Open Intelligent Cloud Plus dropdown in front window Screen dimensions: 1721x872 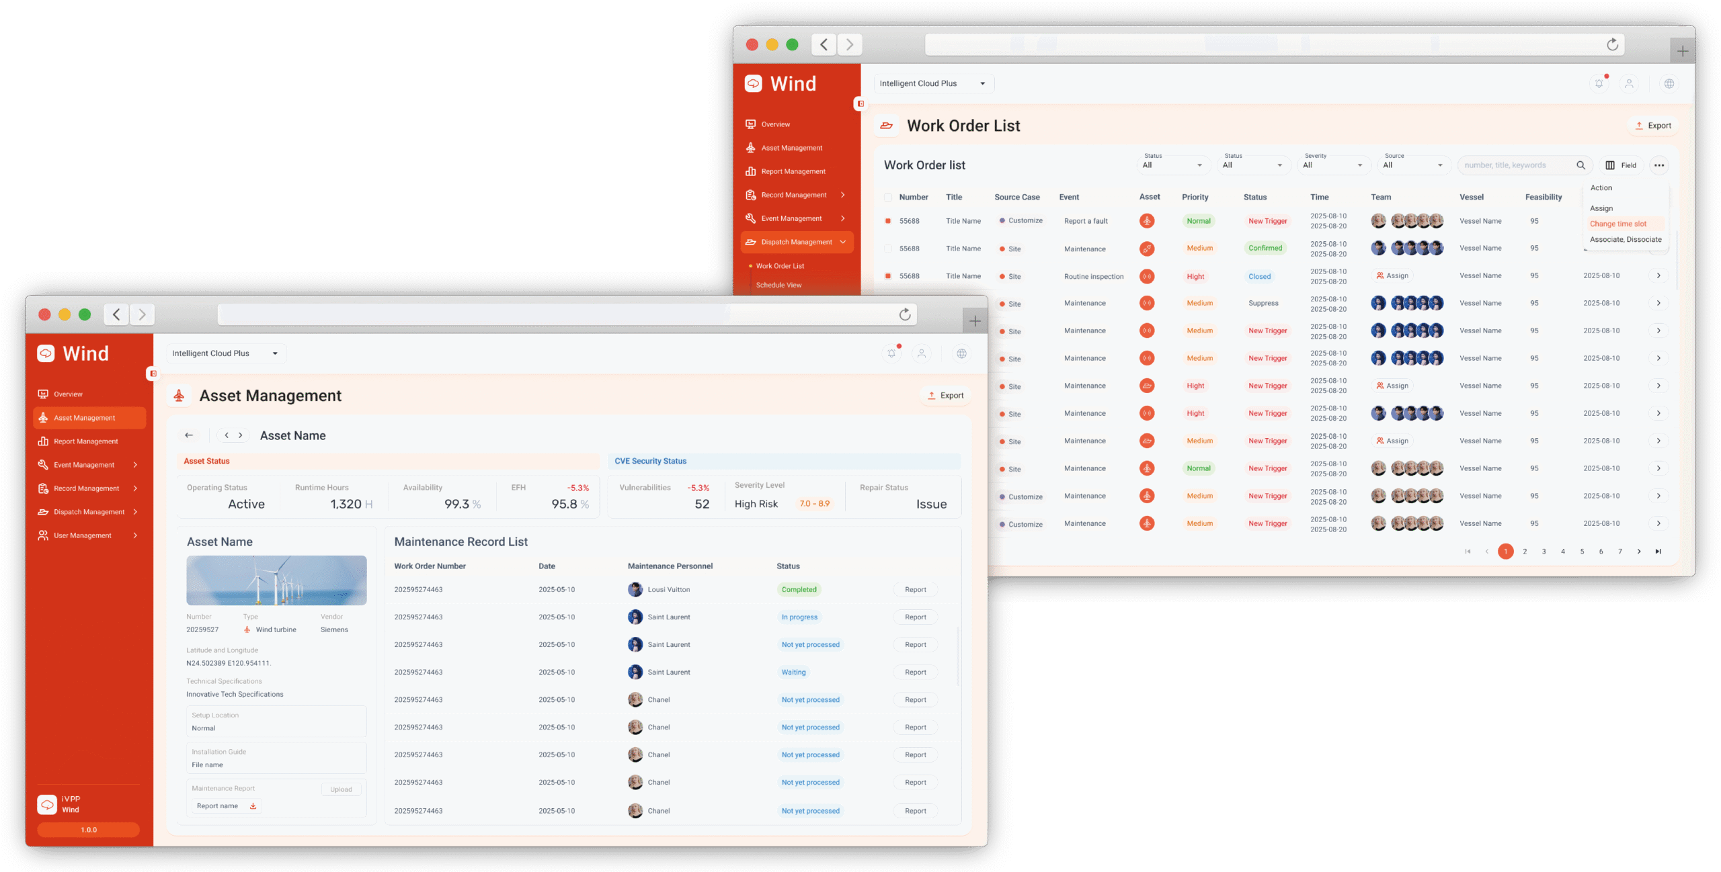pos(226,353)
